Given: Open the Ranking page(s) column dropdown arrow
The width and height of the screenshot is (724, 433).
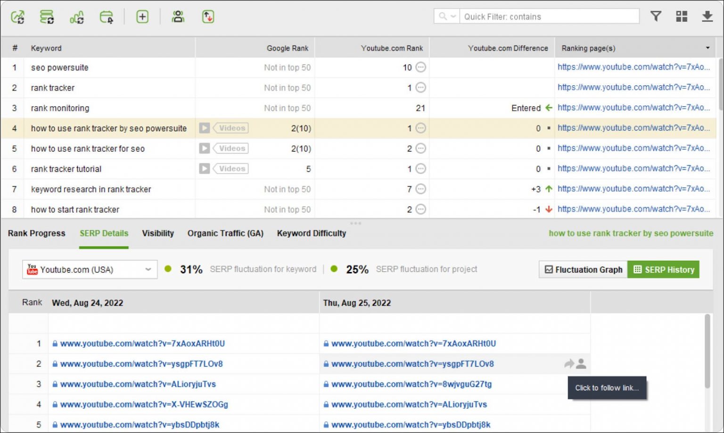Looking at the screenshot, I should (x=707, y=48).
